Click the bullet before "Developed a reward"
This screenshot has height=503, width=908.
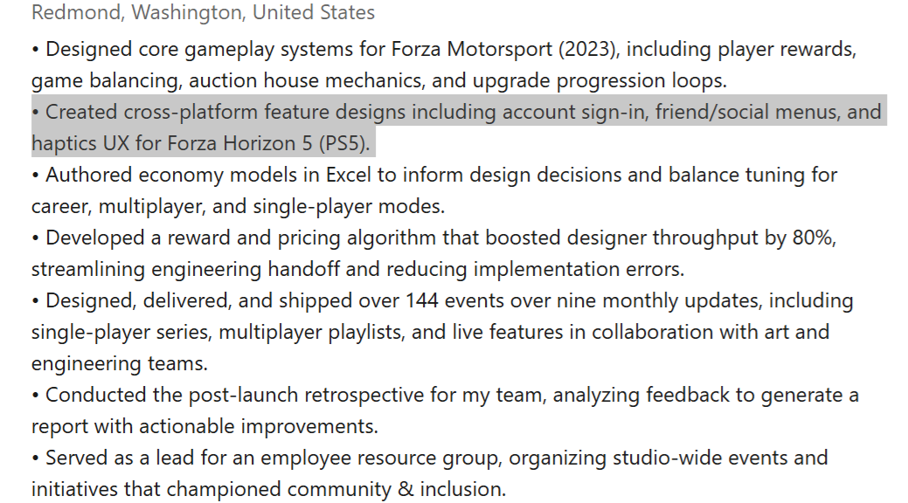(35, 238)
